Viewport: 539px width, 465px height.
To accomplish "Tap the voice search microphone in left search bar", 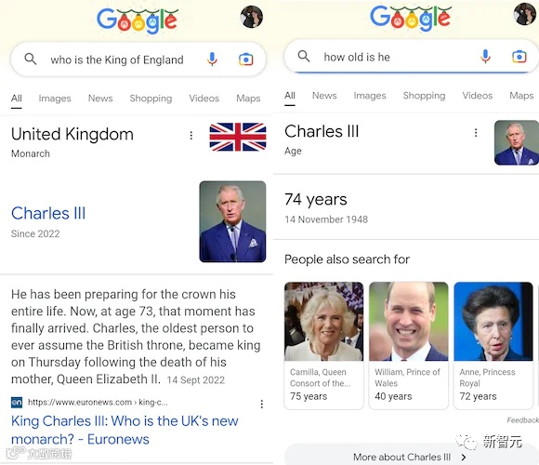I will pos(212,60).
